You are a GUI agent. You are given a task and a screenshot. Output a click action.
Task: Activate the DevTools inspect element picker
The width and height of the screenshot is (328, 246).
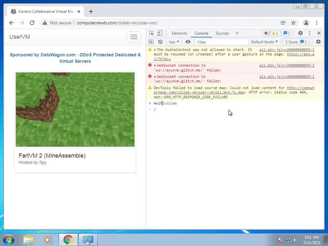(151, 33)
